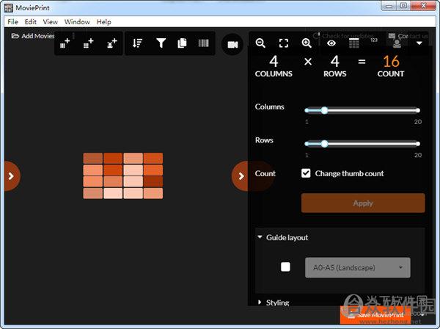This screenshot has height=329, width=440.
Task: Click the 4 COLUMNS number display
Action: (274, 62)
